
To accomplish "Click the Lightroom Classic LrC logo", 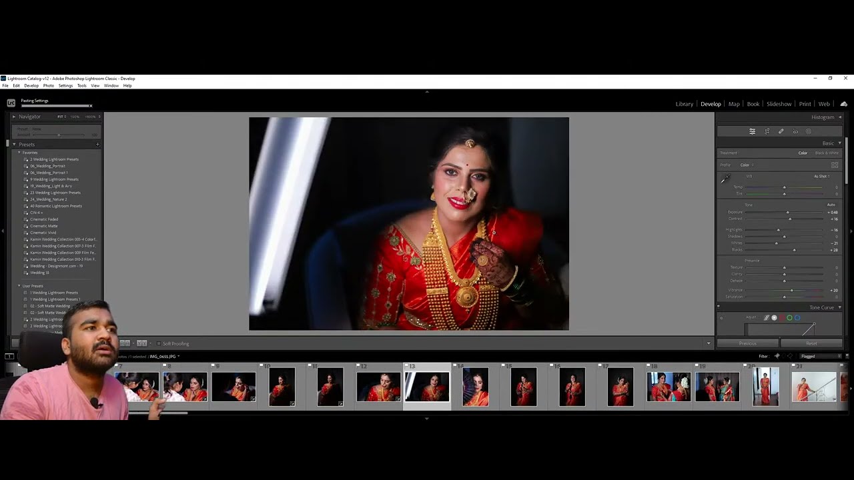I will pyautogui.click(x=11, y=103).
